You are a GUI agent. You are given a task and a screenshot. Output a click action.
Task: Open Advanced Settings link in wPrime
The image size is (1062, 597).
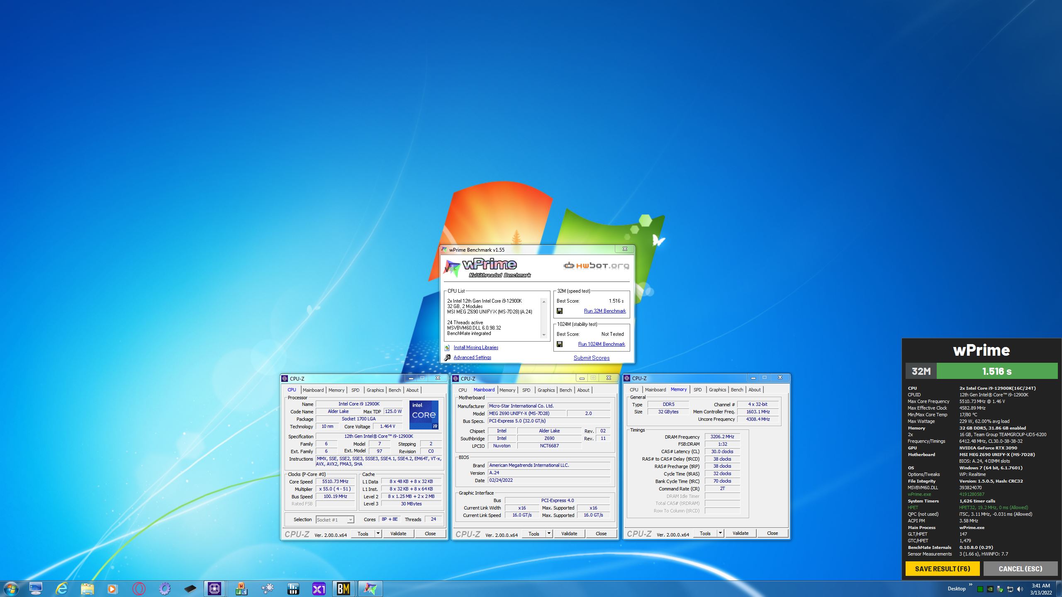472,357
